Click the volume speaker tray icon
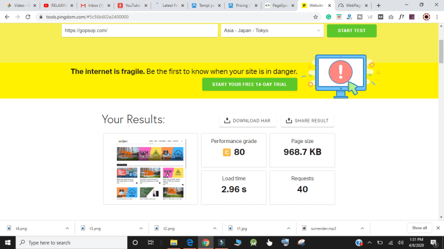This screenshot has width=444, height=249. point(401,243)
